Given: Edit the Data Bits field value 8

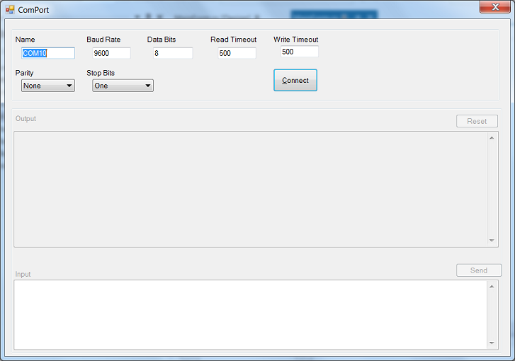Looking at the screenshot, I should pyautogui.click(x=173, y=53).
